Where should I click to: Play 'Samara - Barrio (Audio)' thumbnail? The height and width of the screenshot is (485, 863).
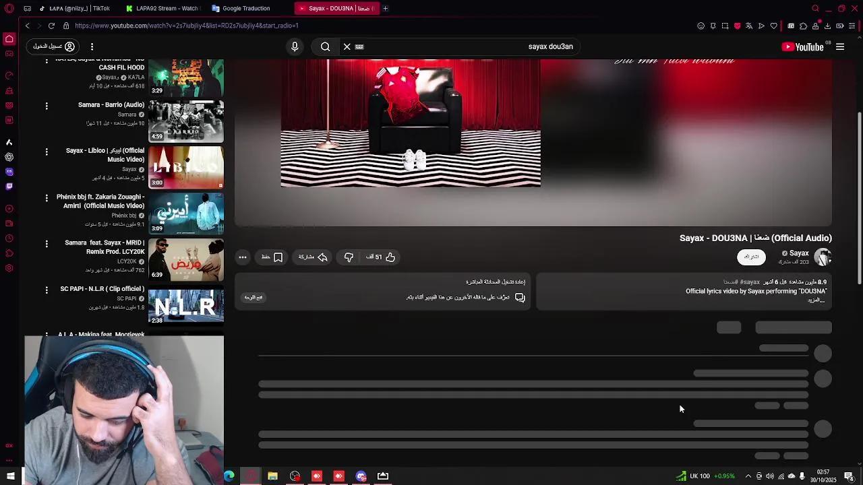[185, 121]
